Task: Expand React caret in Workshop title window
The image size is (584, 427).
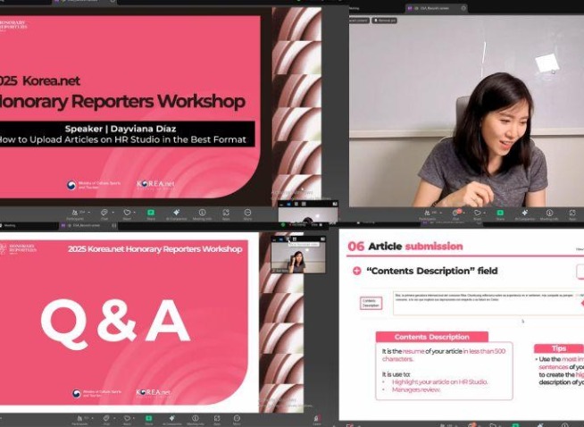Action: coord(135,212)
